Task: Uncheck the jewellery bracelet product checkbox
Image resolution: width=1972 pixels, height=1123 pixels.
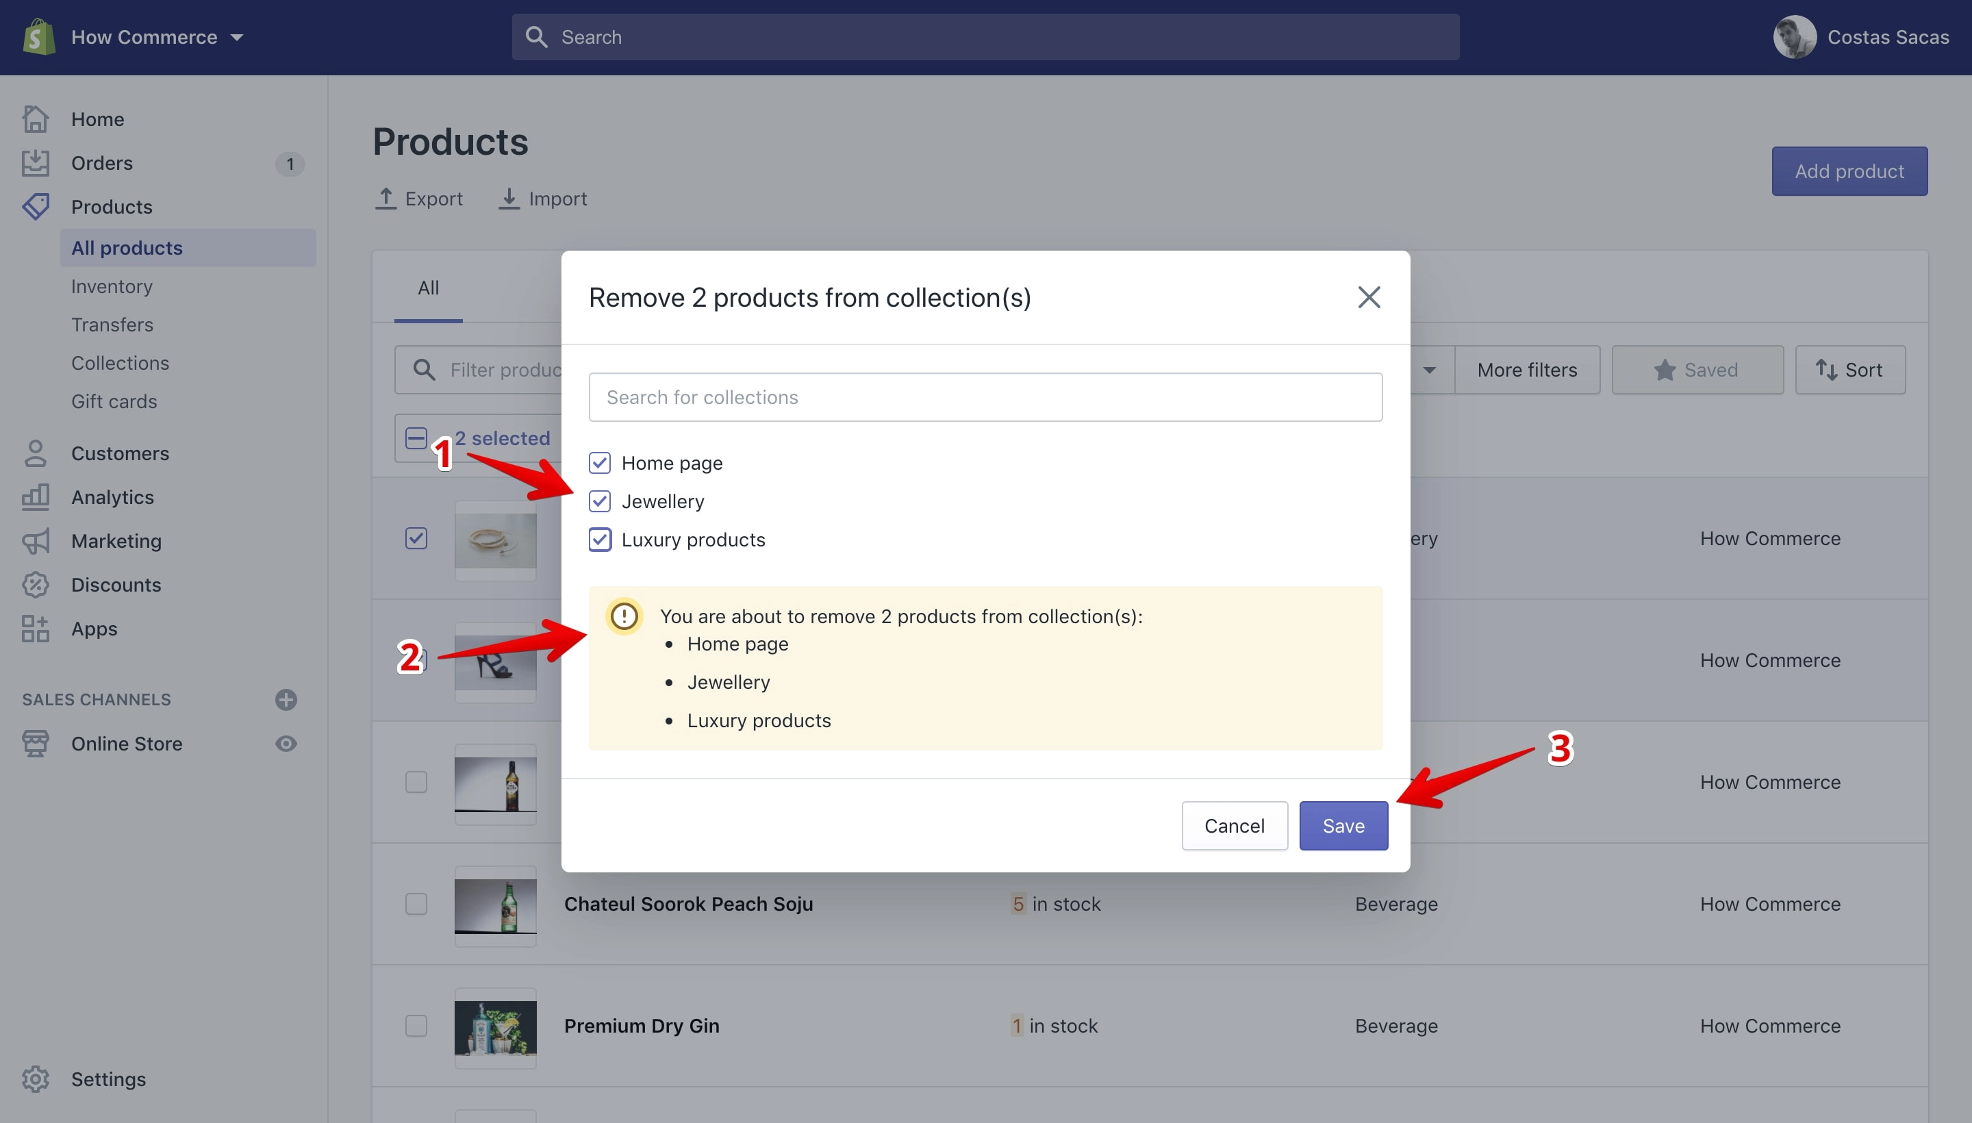Action: pyautogui.click(x=416, y=538)
